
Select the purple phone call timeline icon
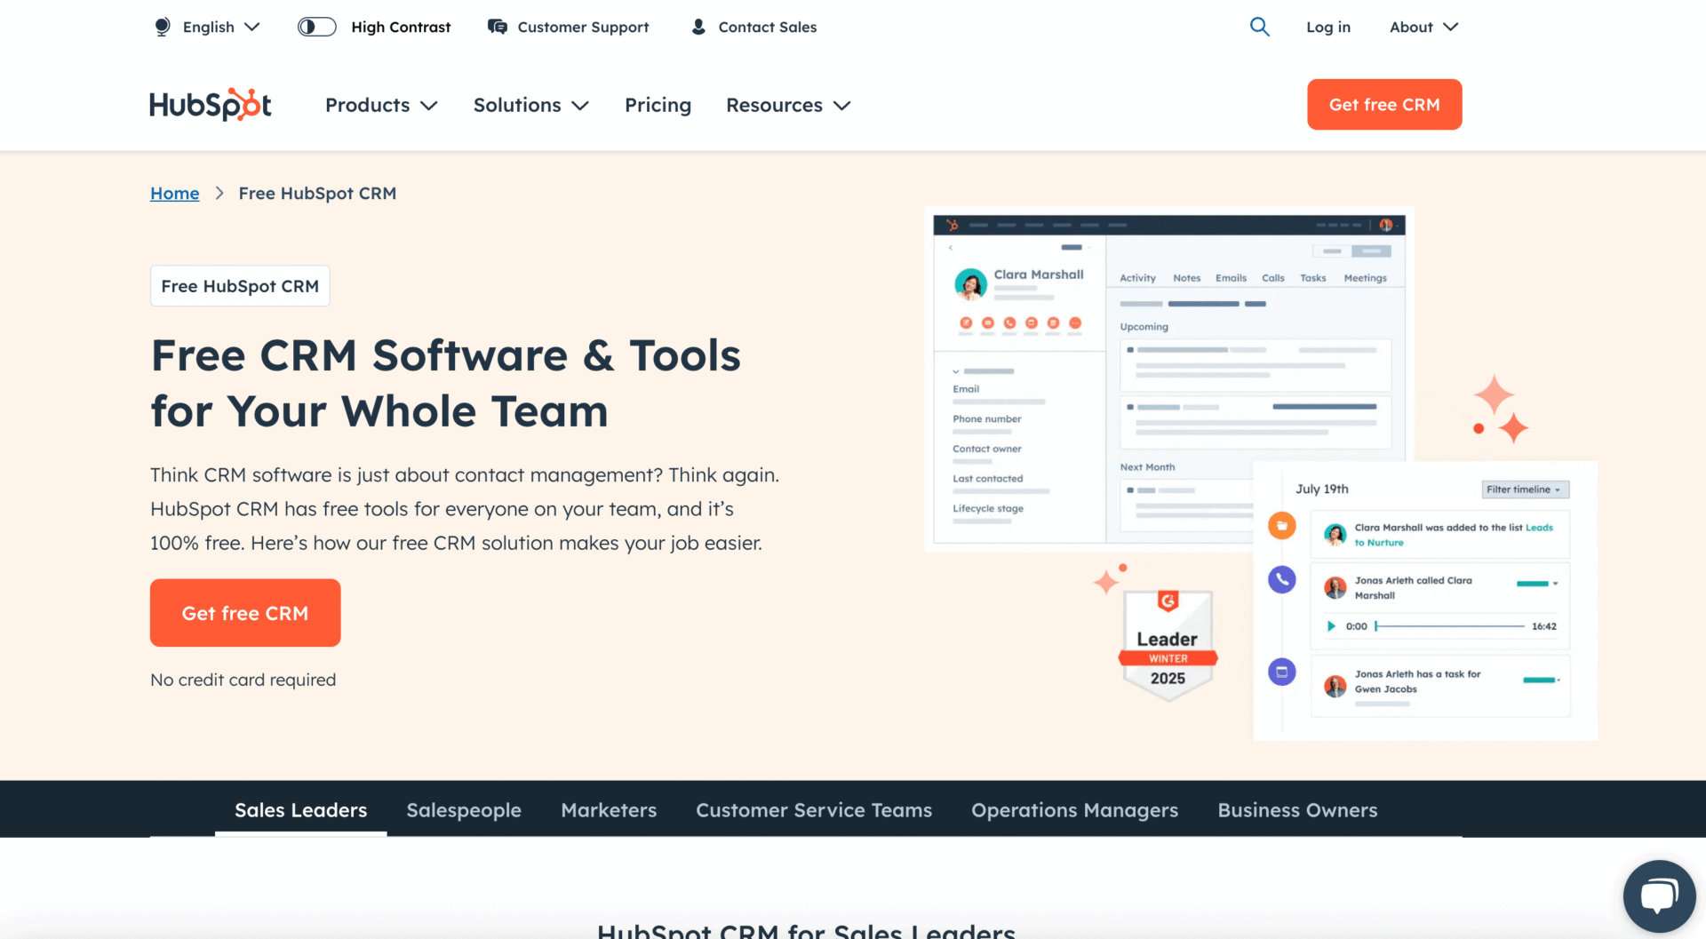pyautogui.click(x=1281, y=580)
